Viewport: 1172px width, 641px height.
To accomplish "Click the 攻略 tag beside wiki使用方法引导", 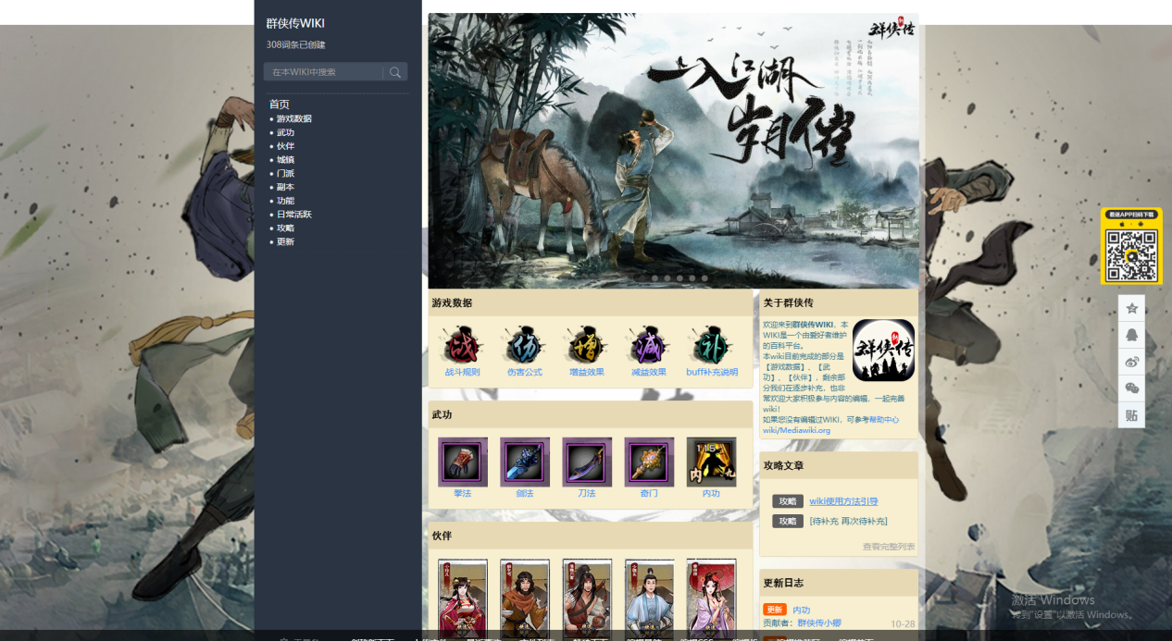I will 788,501.
